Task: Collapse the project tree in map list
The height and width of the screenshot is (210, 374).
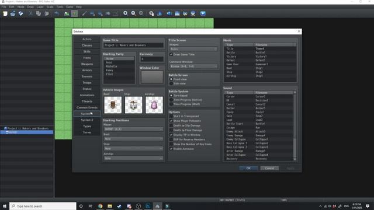Action: 2,128
